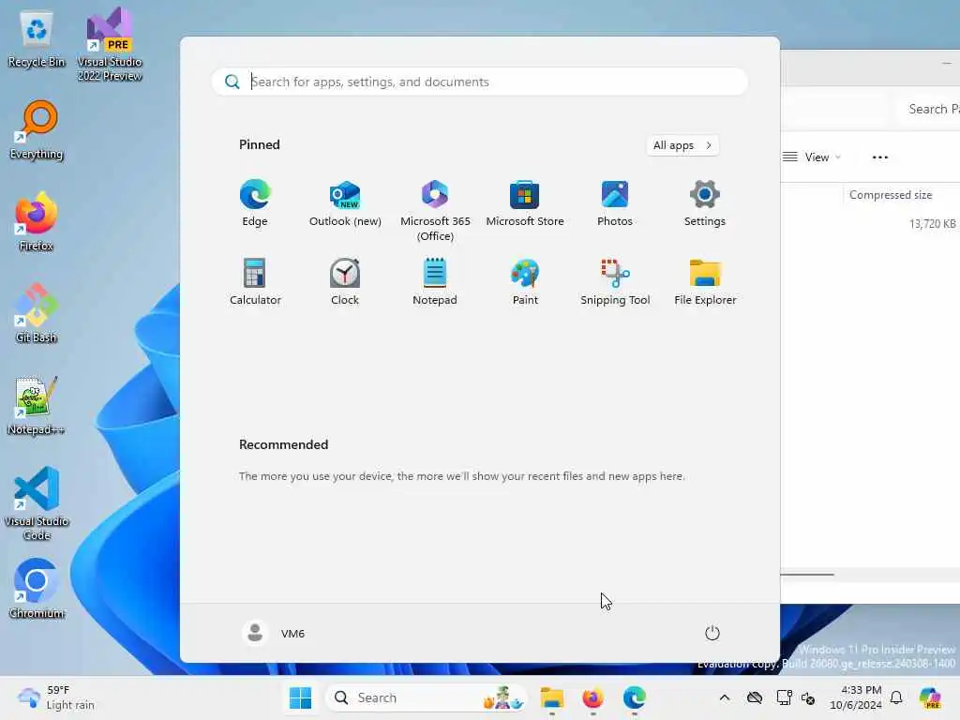Click the File Explorer search box
Viewport: 960px width, 720px height.
coord(929,109)
